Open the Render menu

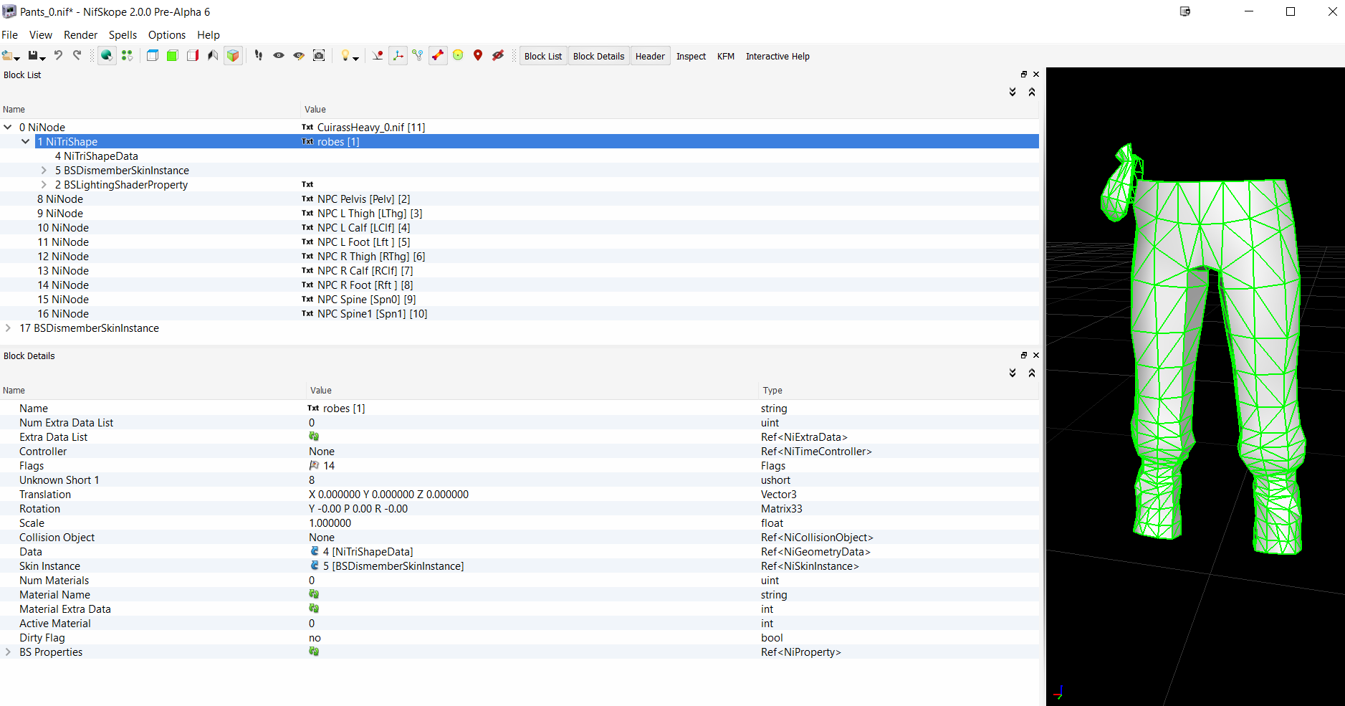(80, 35)
